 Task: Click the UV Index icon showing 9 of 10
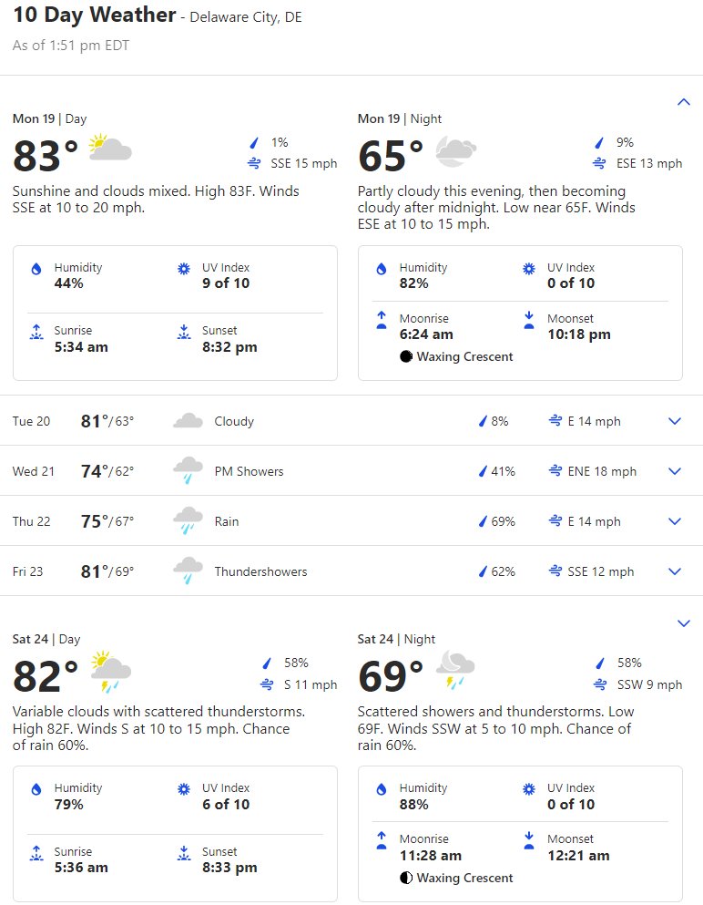pos(183,268)
